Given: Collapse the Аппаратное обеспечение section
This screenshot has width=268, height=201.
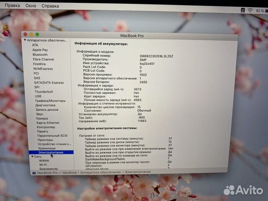Looking at the screenshot, I should coord(25,40).
